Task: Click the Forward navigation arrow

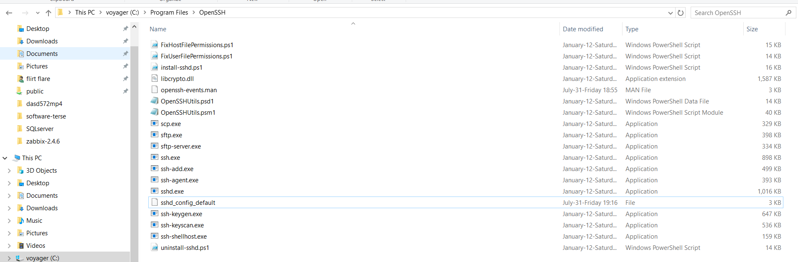Action: tap(25, 13)
